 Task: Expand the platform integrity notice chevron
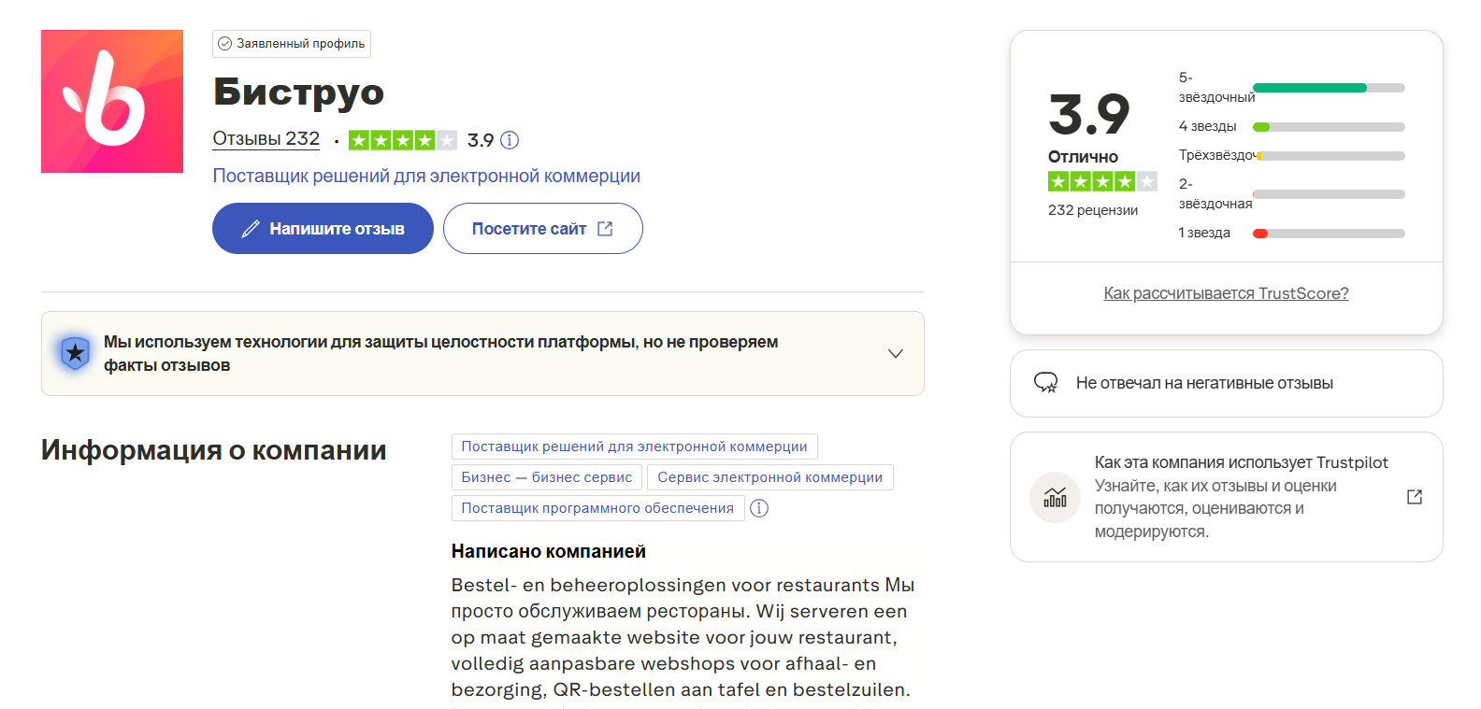[895, 353]
